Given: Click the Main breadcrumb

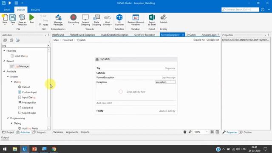Looking at the screenshot, I should (x=56, y=40).
